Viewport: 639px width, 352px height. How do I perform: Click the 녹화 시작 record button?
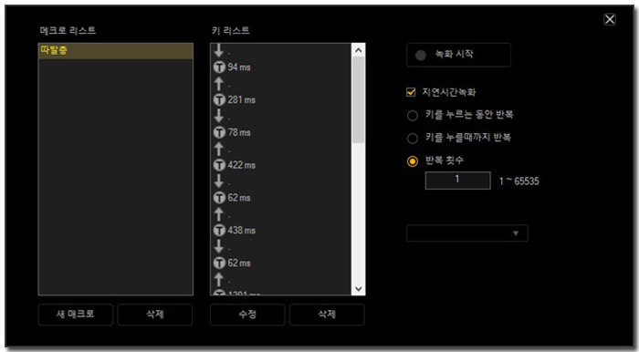click(x=458, y=55)
